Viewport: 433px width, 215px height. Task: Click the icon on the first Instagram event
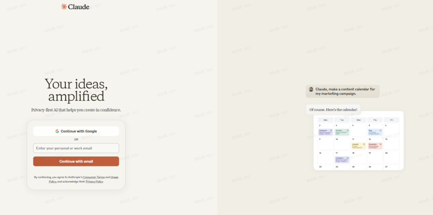point(331,130)
